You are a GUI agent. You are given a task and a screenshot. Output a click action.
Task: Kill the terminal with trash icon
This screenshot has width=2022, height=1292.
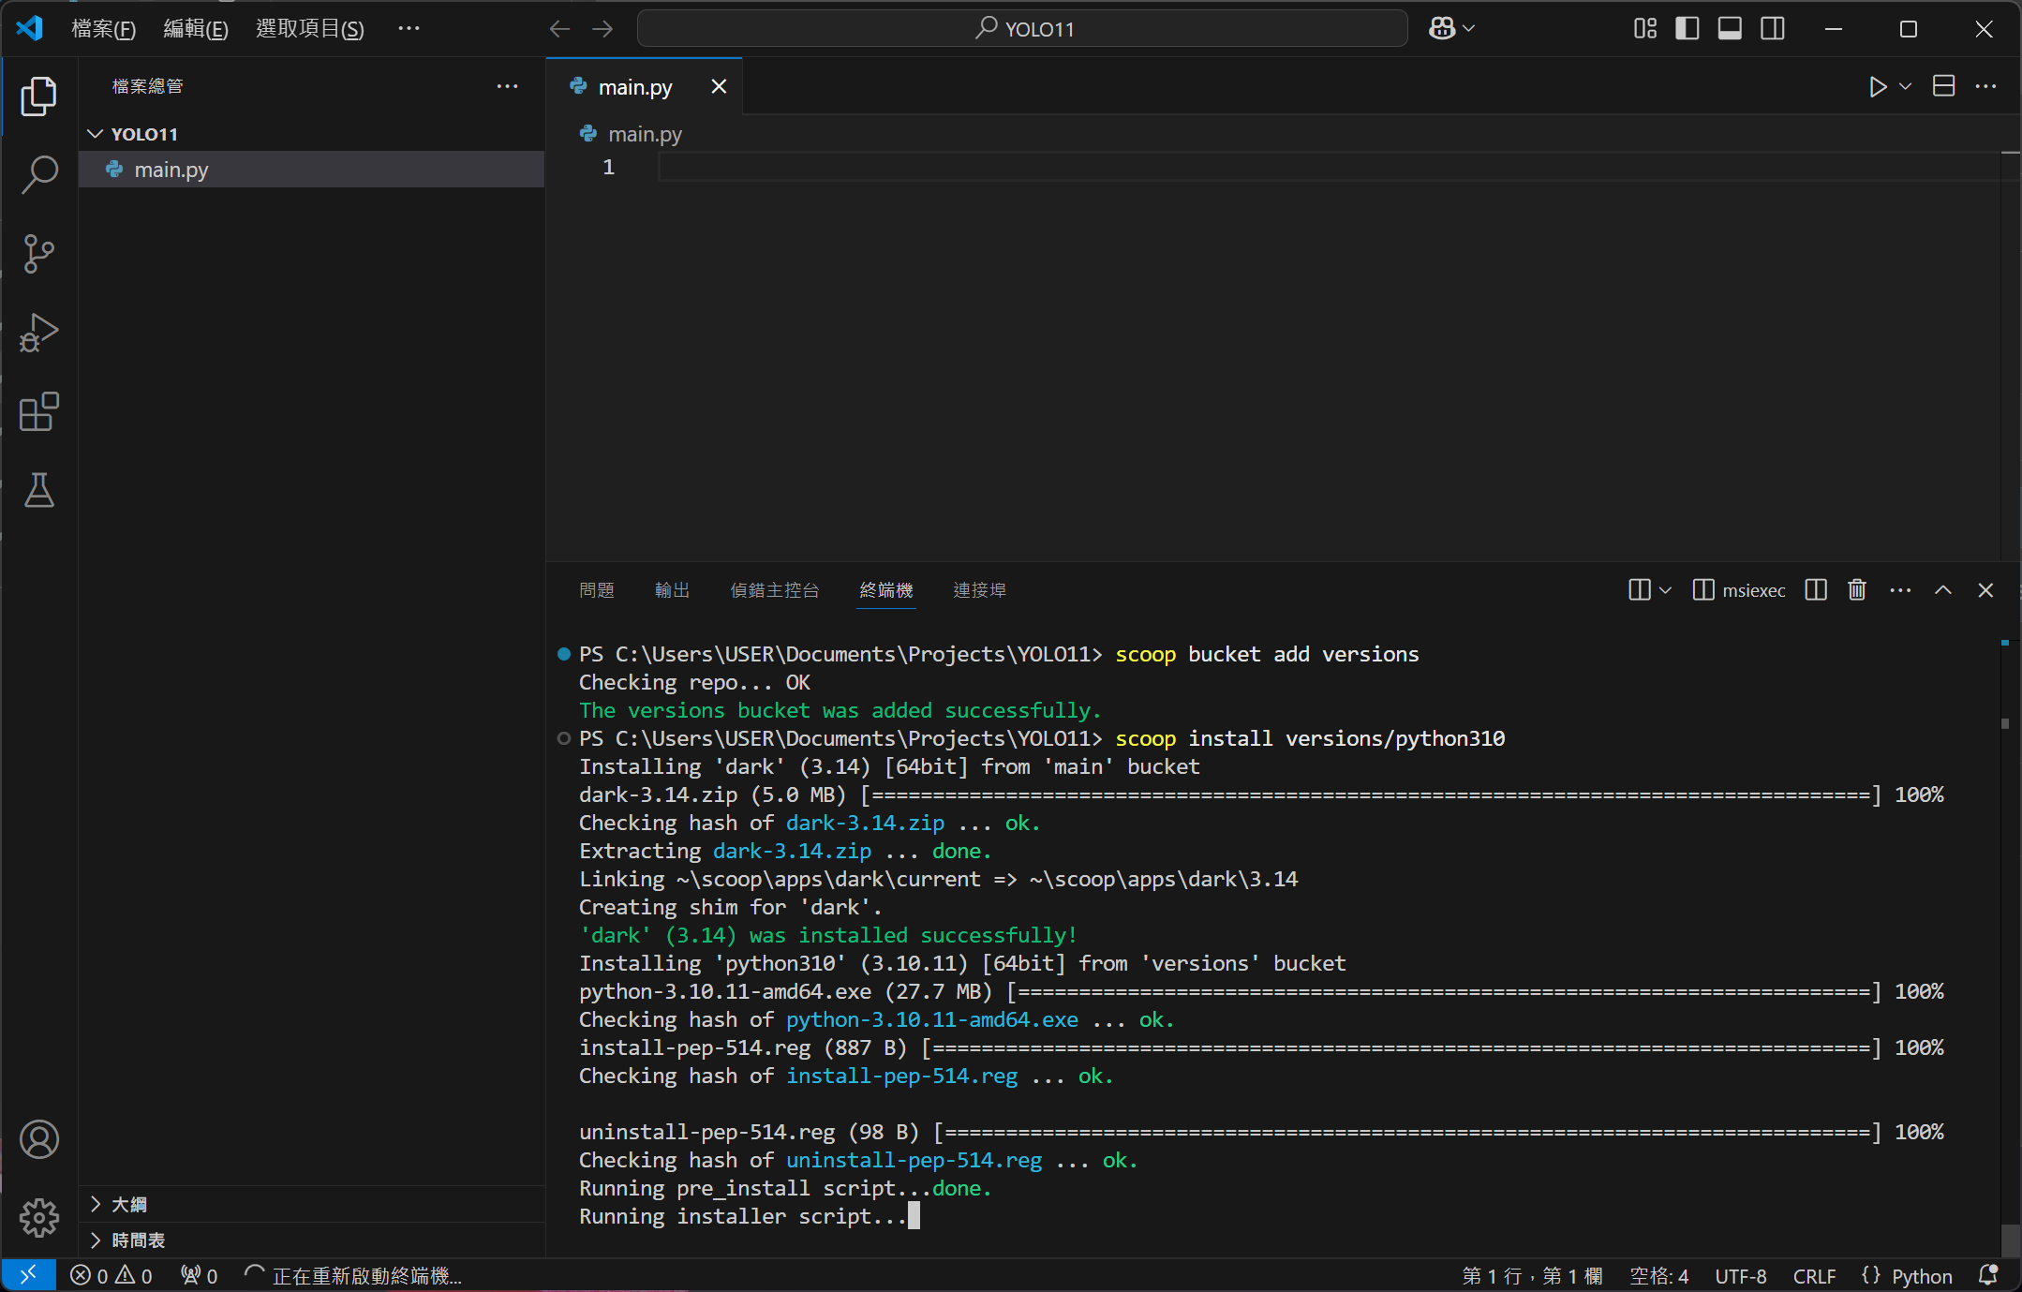tap(1856, 590)
